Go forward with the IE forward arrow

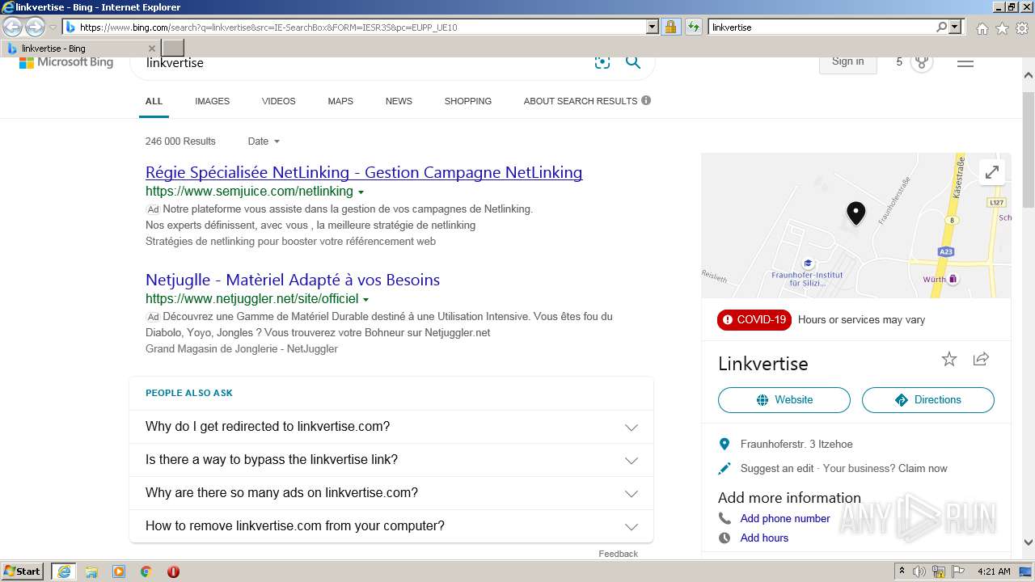click(35, 27)
